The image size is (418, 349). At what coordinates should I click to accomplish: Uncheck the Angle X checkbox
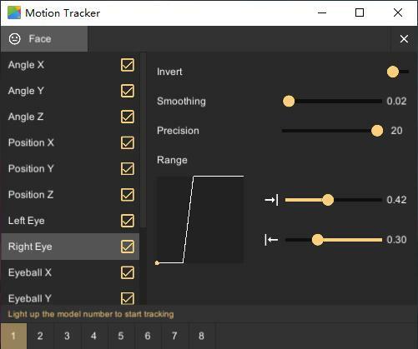point(128,65)
